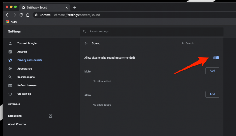The height and width of the screenshot is (136, 236).
Task: Open the home page button
Action: tap(28, 15)
